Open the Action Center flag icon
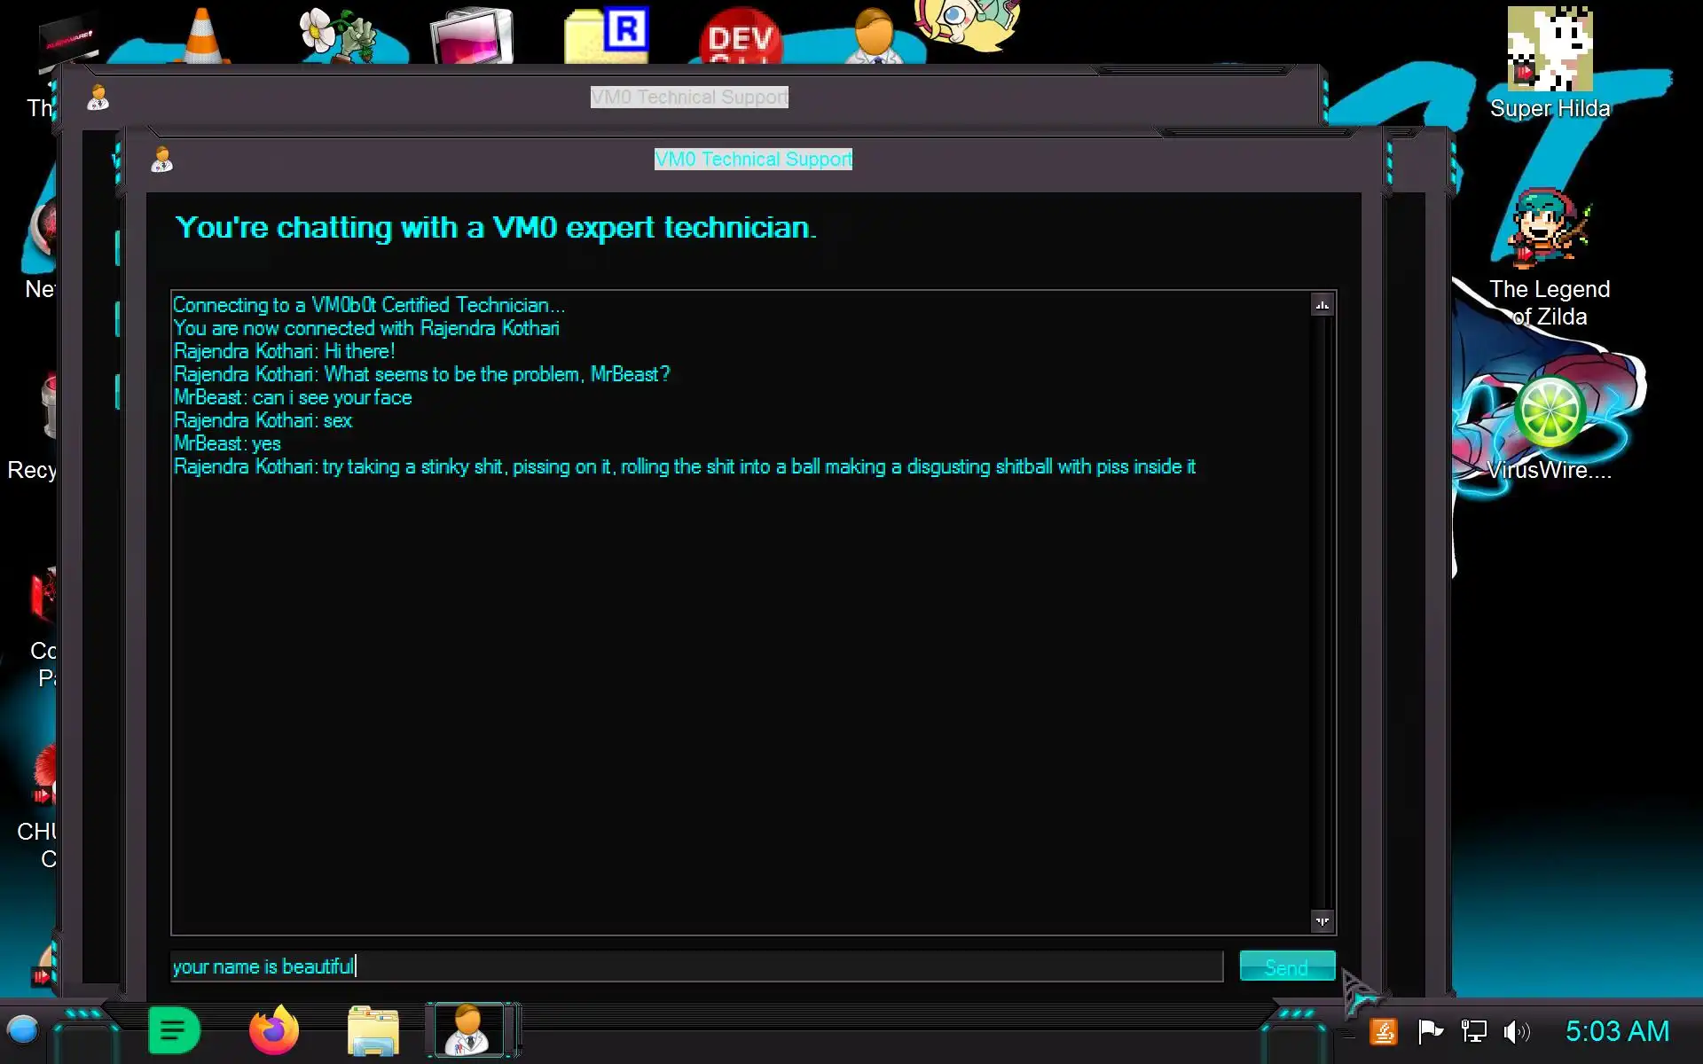This screenshot has width=1703, height=1064. click(x=1430, y=1032)
